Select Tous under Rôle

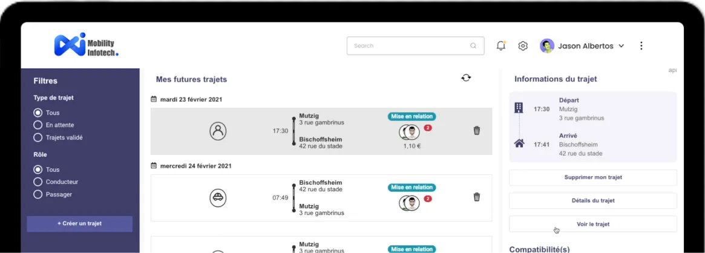click(38, 169)
